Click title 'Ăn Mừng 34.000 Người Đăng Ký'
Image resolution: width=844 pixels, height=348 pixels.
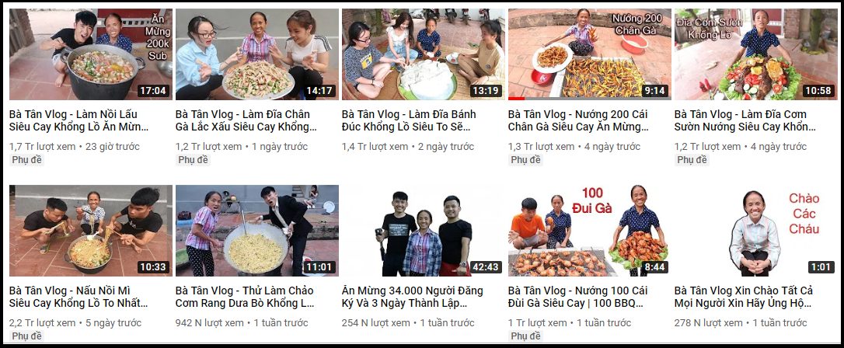coord(413,297)
